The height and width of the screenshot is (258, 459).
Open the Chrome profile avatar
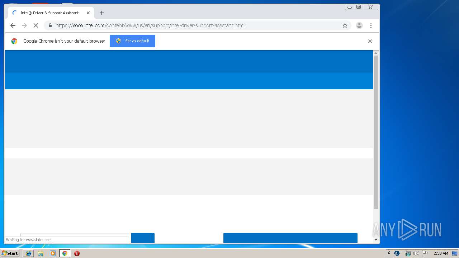(359, 25)
